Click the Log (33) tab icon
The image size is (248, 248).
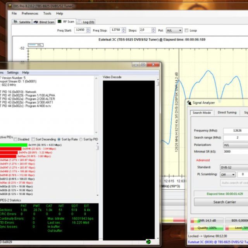pyautogui.click(x=79, y=22)
